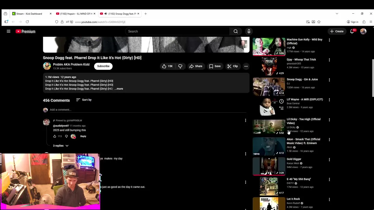The height and width of the screenshot is (210, 374).
Task: Open Prxblm AKA Problem Kidd channel avatar
Action: click(47, 66)
